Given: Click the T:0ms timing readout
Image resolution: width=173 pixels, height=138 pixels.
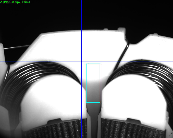Looking at the screenshot, I should coord(26,2).
